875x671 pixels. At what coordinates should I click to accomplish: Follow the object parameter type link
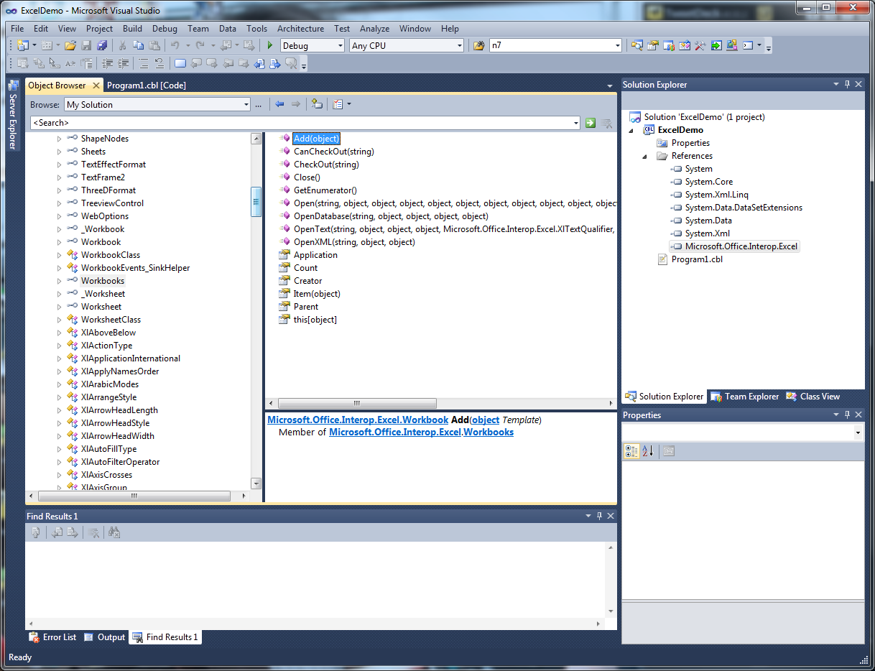[x=486, y=420]
